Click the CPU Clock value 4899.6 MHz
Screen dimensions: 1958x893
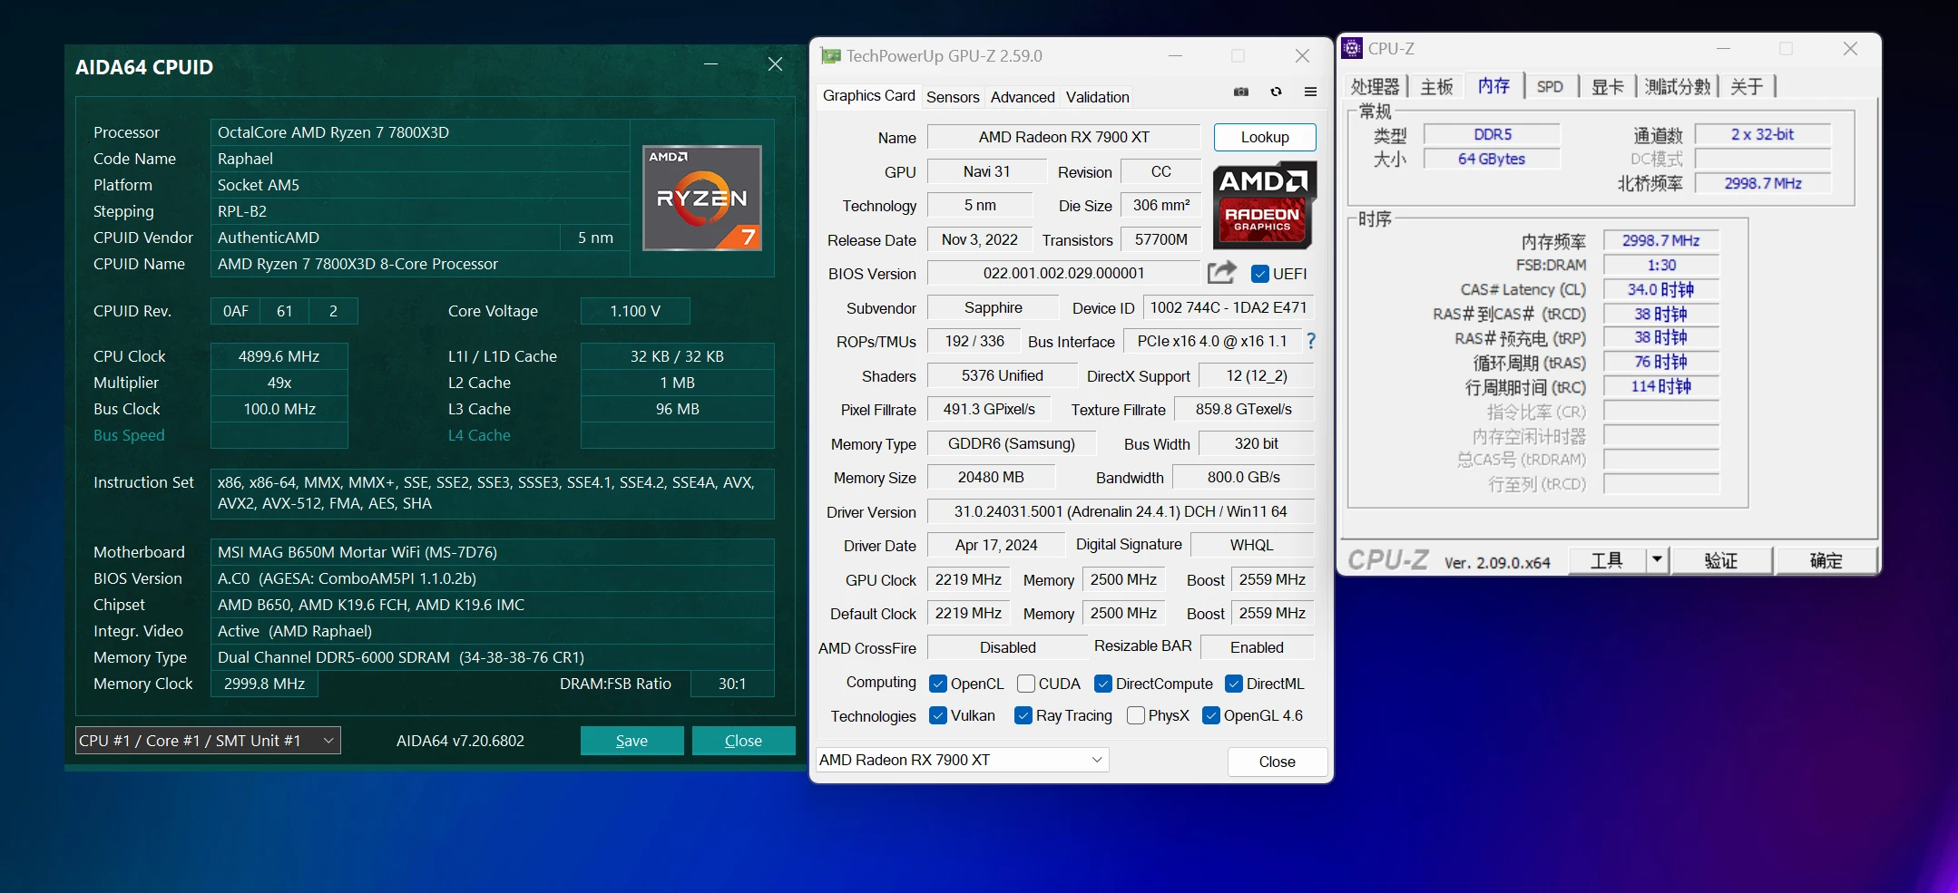tap(279, 356)
